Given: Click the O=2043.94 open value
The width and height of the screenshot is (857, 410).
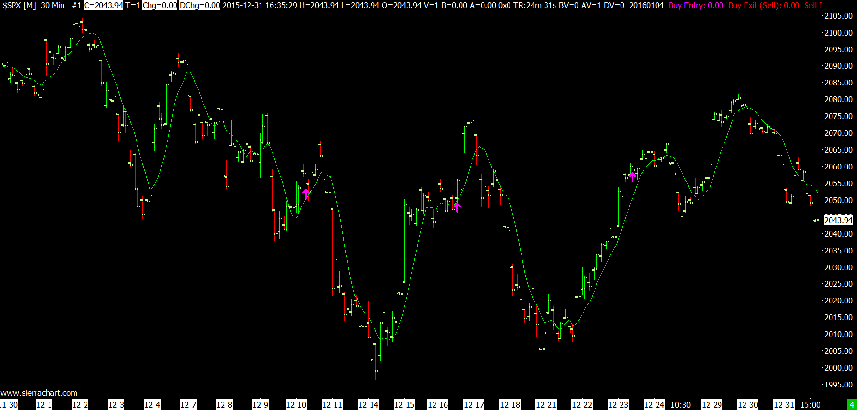Looking at the screenshot, I should (x=401, y=5).
